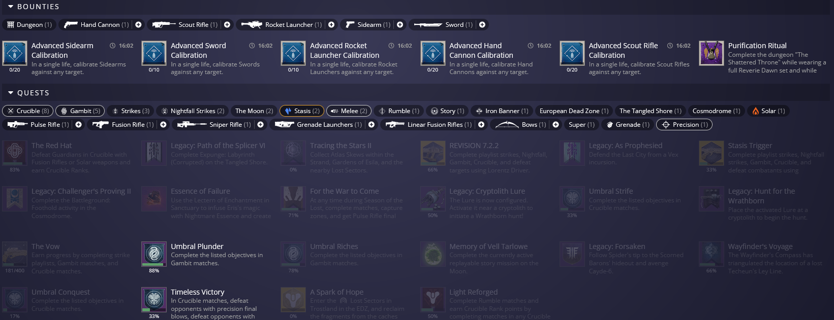Screen dimensions: 834x320
Task: Click the Solar (1) filter chip
Action: pyautogui.click(x=768, y=111)
